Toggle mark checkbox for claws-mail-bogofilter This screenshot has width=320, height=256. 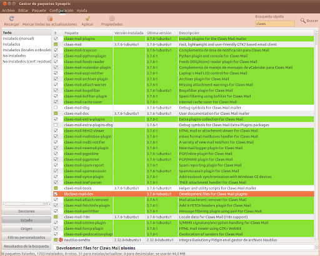coord(56,91)
